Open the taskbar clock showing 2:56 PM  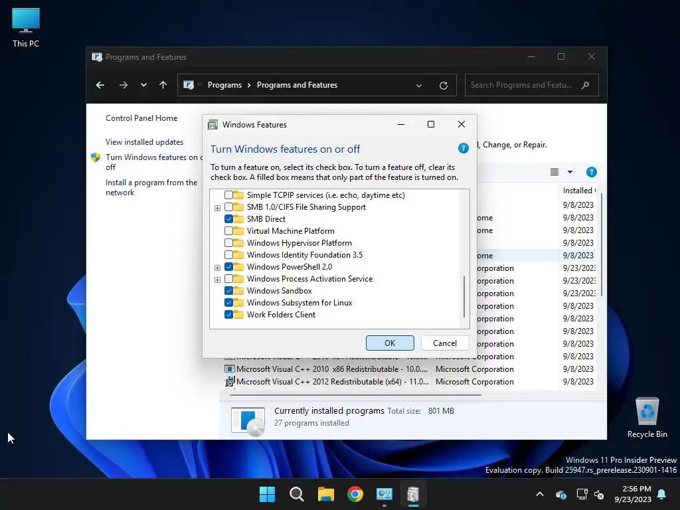[x=633, y=494]
